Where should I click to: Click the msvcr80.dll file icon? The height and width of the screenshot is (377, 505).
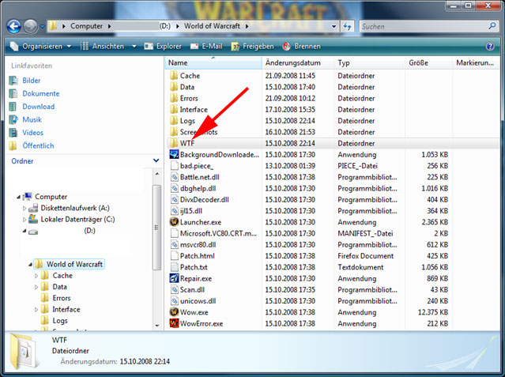174,244
